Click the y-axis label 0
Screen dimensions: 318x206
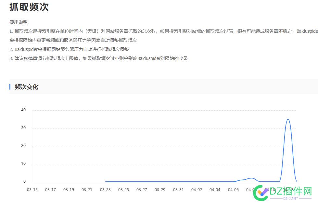click(x=25, y=181)
